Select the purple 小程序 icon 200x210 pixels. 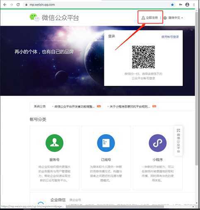click(157, 143)
